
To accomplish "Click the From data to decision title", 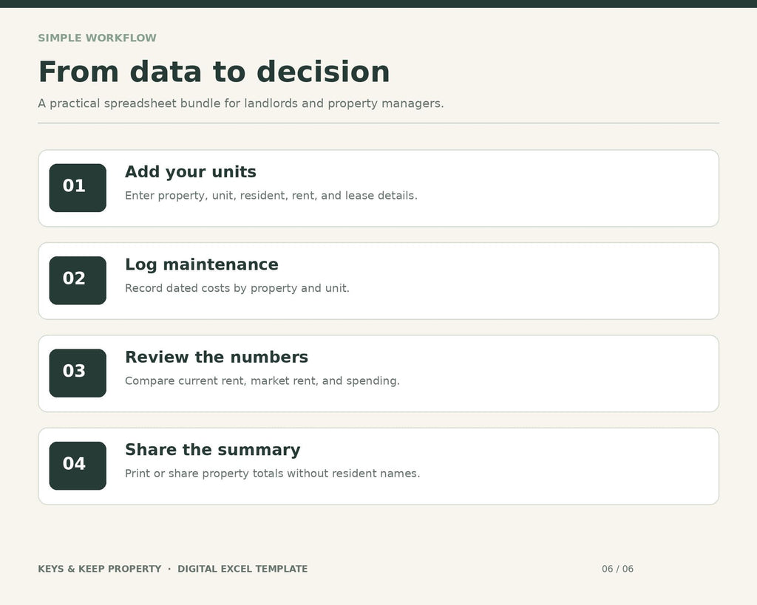I will [214, 72].
